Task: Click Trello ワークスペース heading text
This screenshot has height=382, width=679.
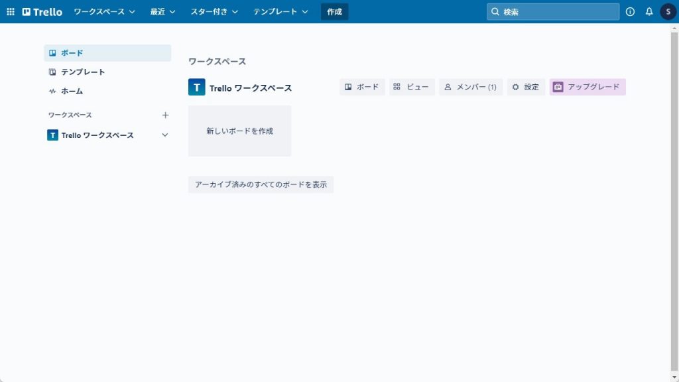Action: tap(251, 88)
